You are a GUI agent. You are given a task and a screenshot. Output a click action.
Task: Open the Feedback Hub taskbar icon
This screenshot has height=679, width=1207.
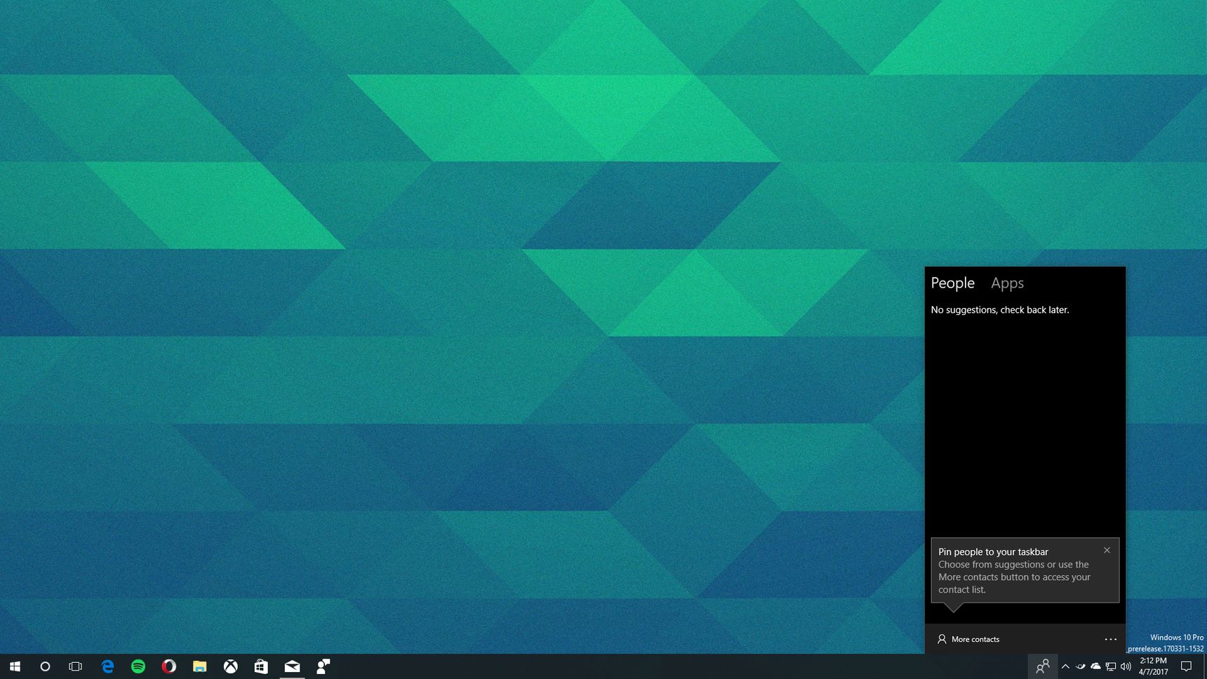coord(323,666)
